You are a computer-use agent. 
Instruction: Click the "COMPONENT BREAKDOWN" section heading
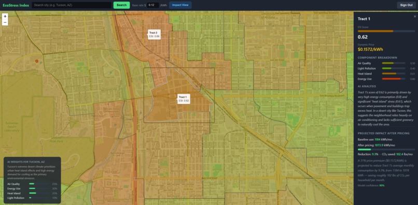377,57
